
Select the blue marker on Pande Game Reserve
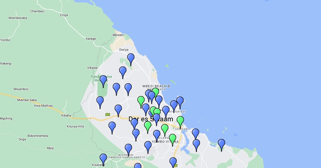pos(103,81)
